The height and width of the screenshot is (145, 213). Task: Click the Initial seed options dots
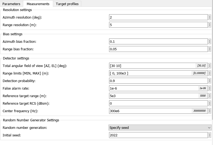click(x=210, y=135)
